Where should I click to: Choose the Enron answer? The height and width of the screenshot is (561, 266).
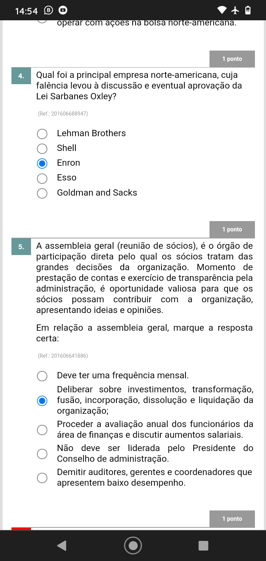[42, 163]
